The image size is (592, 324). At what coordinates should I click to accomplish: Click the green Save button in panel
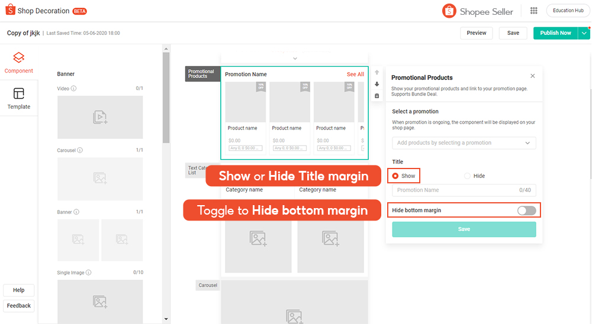(x=464, y=229)
